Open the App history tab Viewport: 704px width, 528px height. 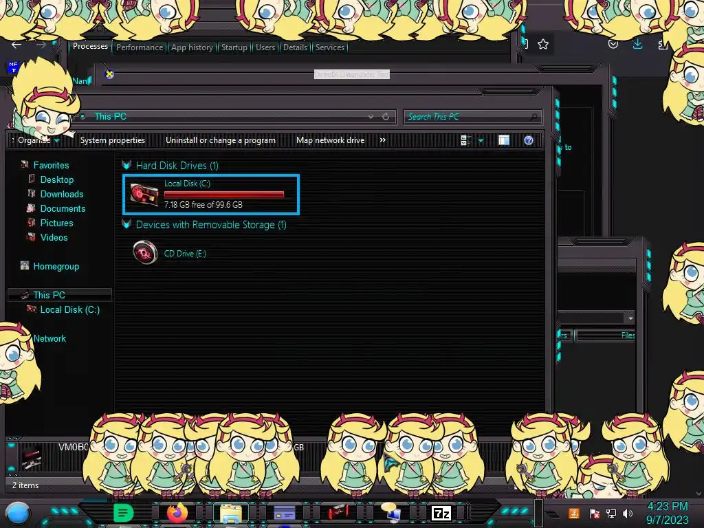click(192, 47)
